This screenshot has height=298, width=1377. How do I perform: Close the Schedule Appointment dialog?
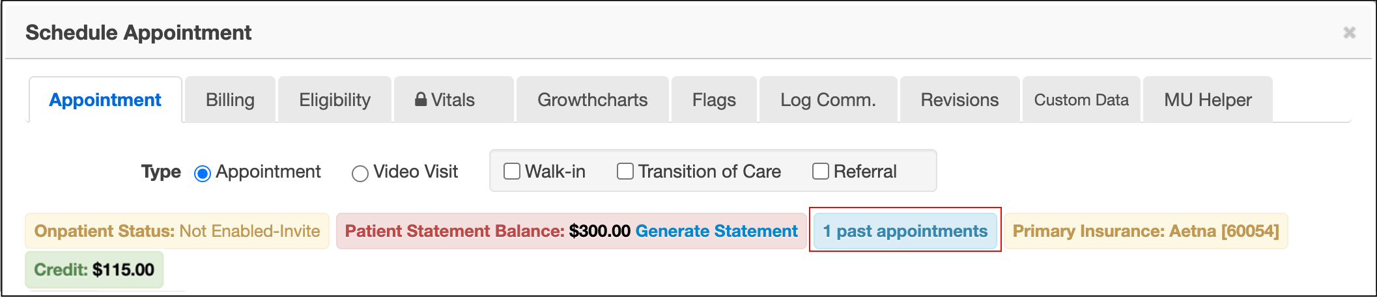[1349, 33]
